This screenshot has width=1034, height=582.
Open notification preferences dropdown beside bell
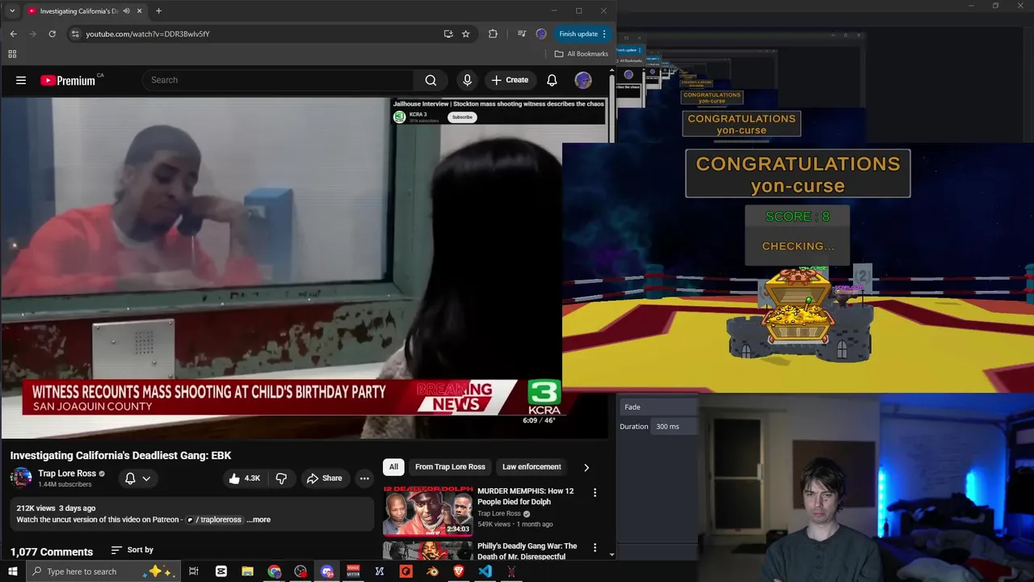click(x=146, y=479)
